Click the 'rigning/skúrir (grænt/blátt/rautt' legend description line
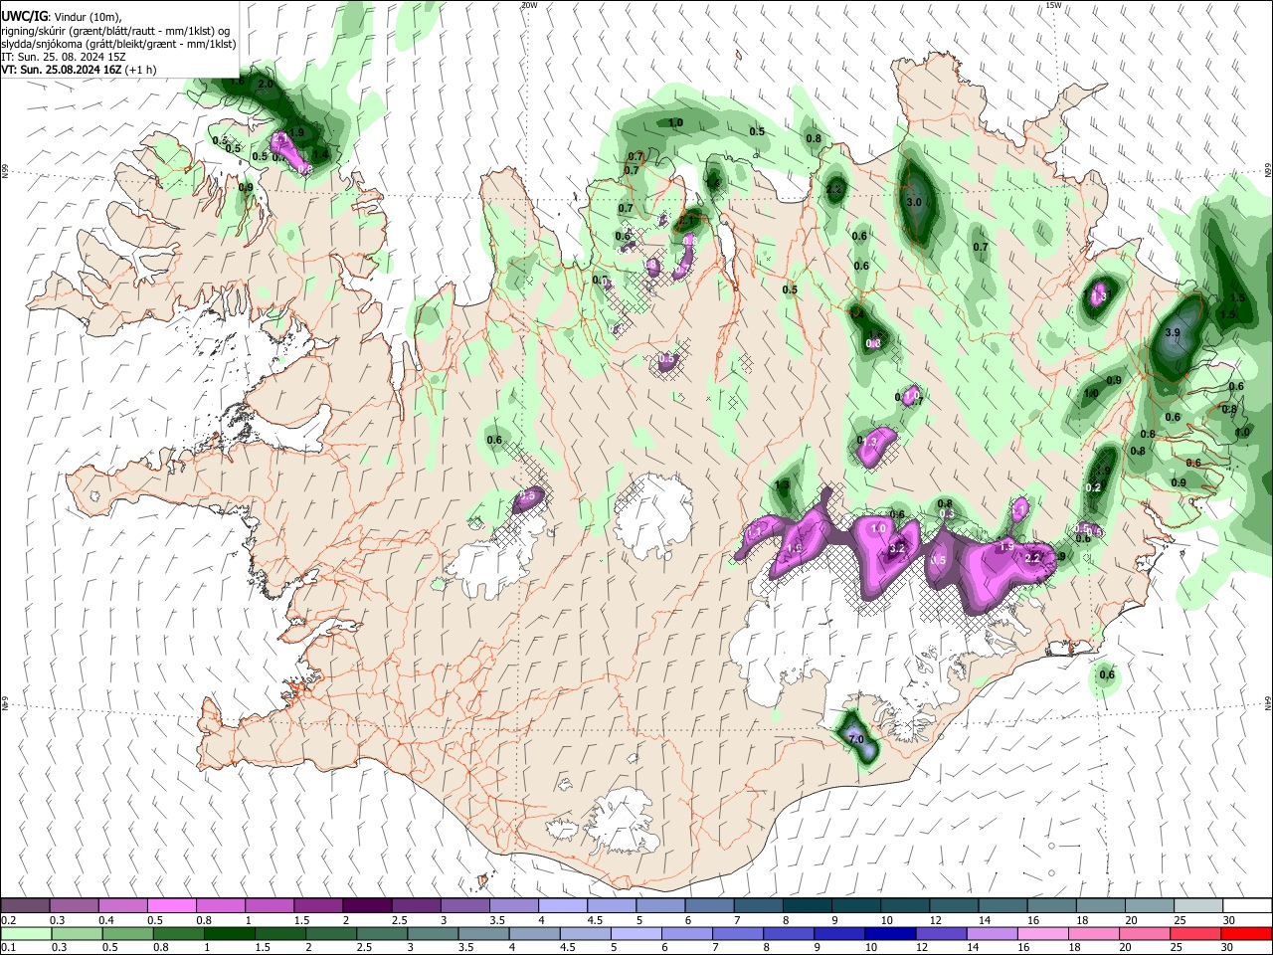 point(115,31)
